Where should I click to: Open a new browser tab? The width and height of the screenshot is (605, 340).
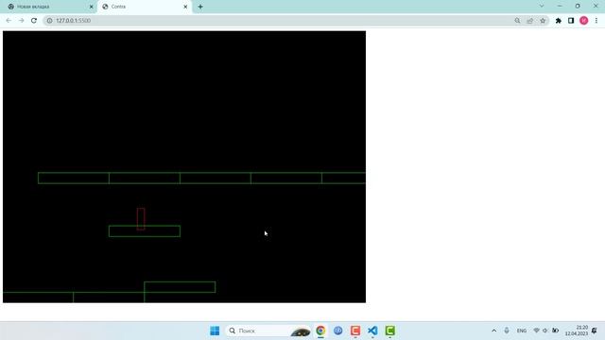[200, 7]
